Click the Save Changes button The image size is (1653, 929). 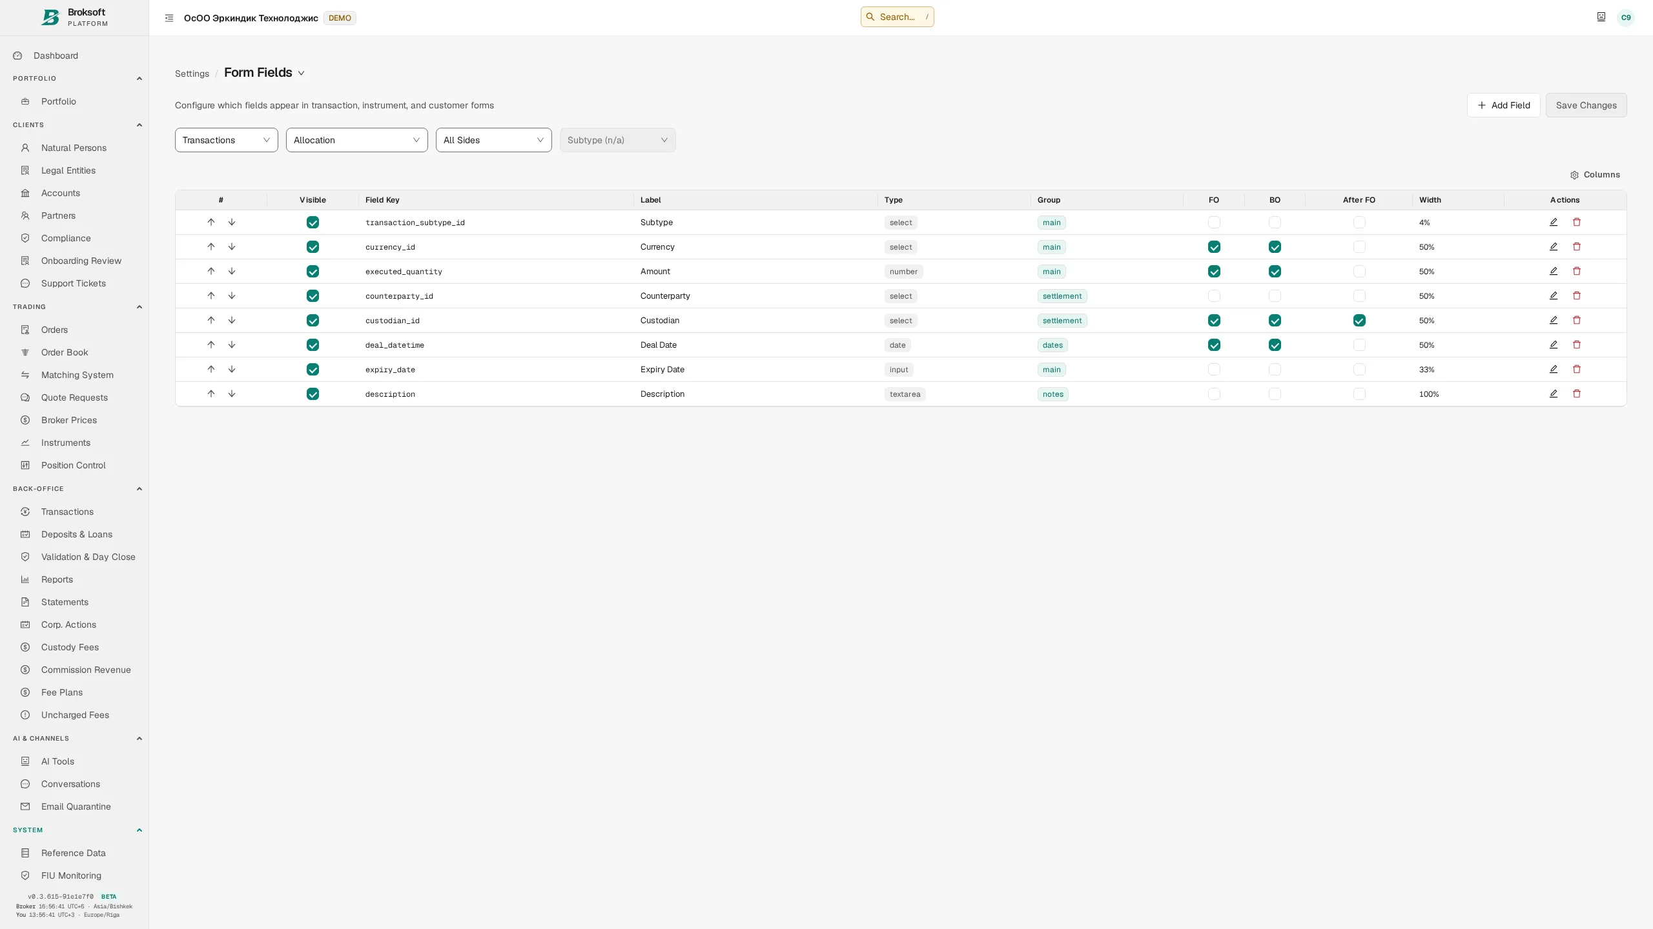[x=1586, y=105]
